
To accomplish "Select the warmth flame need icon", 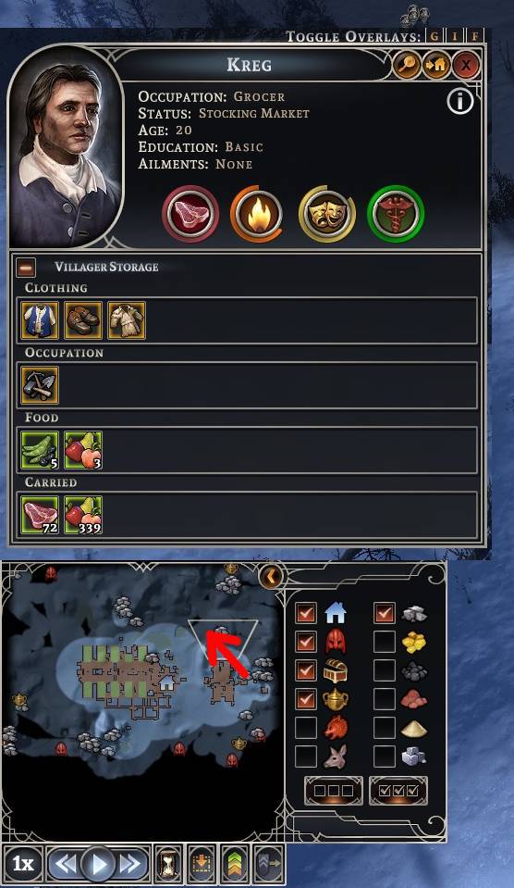I will pyautogui.click(x=257, y=214).
